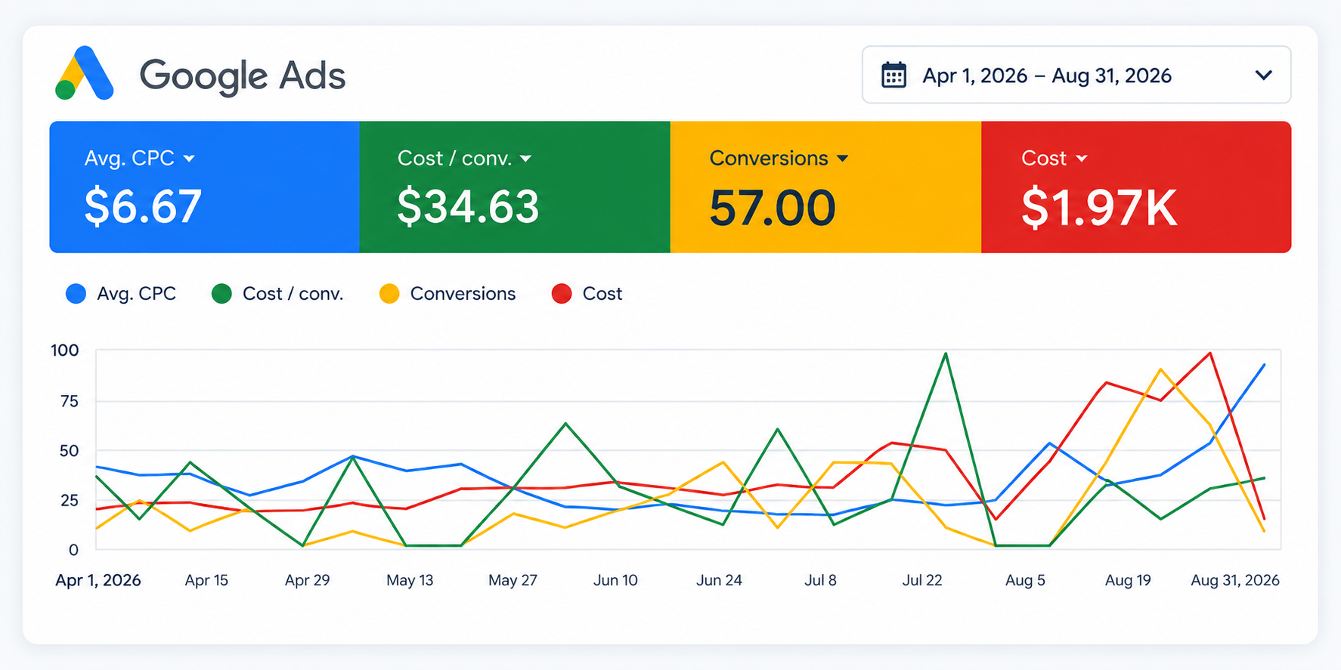Viewport: 1341px width, 670px height.
Task: Click the green Cost / conv. legend dot
Action: click(221, 294)
